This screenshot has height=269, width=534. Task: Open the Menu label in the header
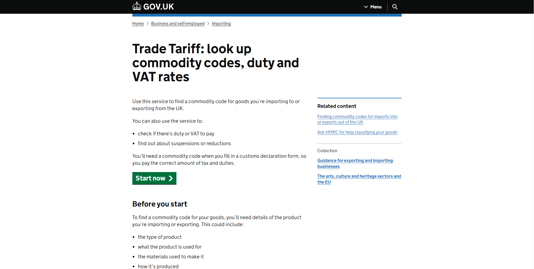click(376, 7)
